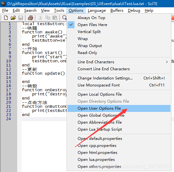174x172 pixels.
Task: Select Open html.properties
Action: tap(119, 153)
